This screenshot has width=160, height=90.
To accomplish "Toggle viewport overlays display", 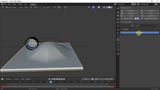I will [x=99, y=7].
